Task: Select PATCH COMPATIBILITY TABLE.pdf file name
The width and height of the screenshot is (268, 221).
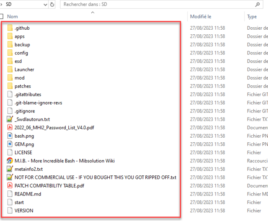Action: [49, 186]
